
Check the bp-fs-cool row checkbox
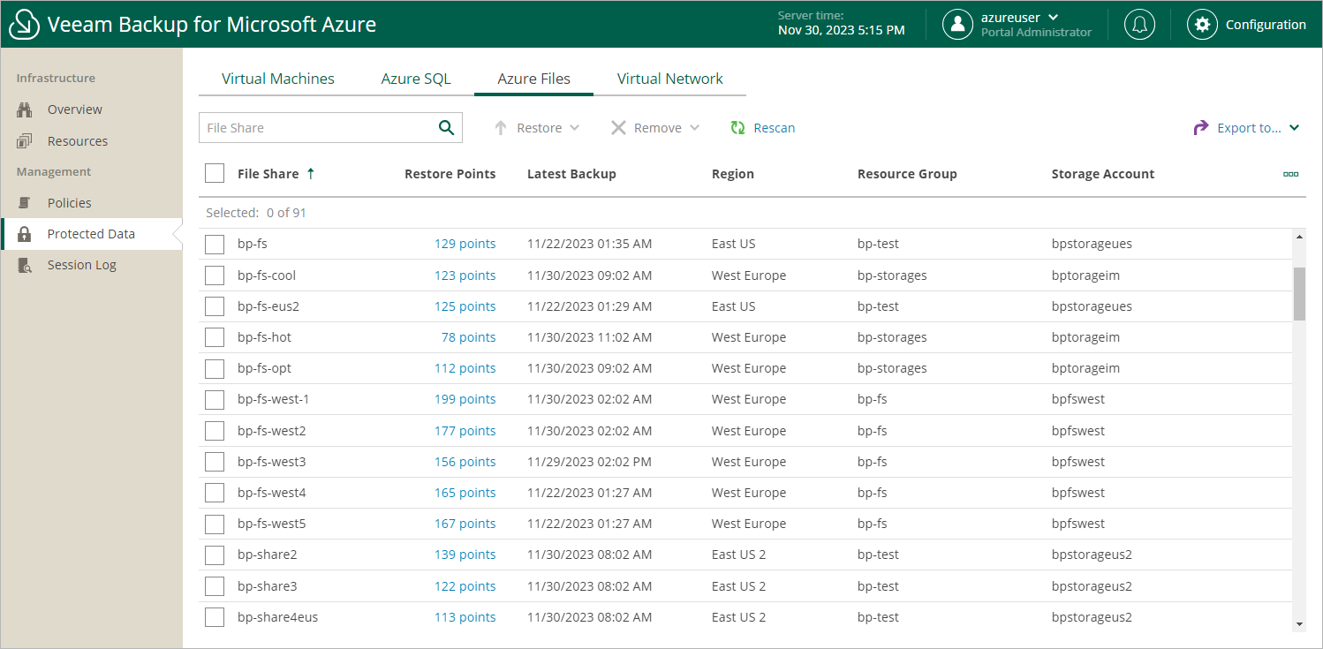(215, 275)
